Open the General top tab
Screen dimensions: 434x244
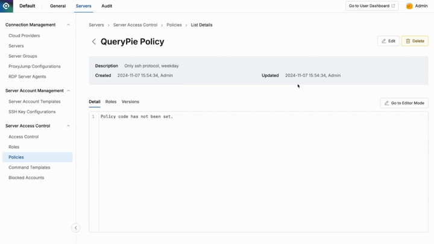[x=58, y=6]
